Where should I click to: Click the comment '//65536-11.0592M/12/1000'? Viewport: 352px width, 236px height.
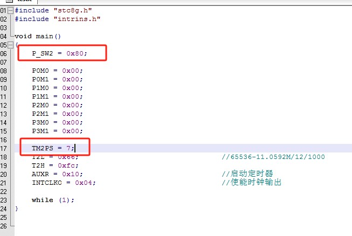point(273,157)
